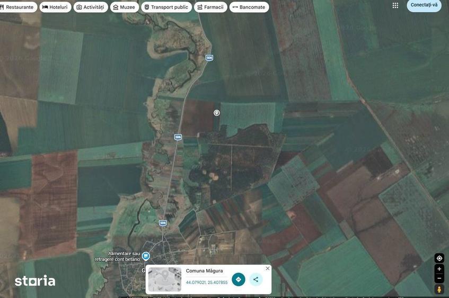Select the Transport public filter

166,7
